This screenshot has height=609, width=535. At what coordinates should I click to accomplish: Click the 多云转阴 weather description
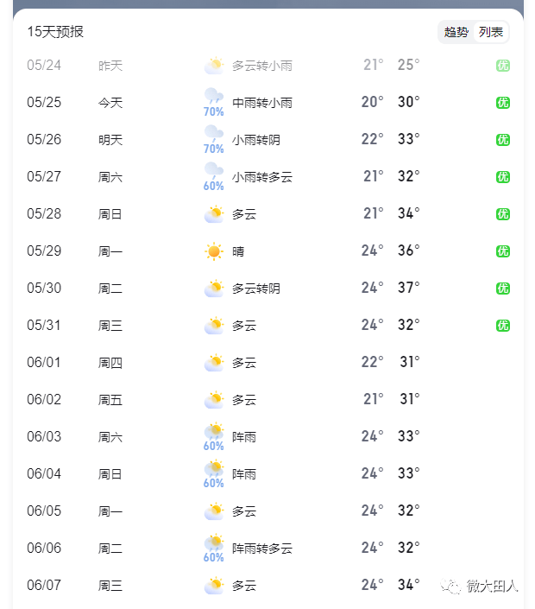tap(256, 289)
